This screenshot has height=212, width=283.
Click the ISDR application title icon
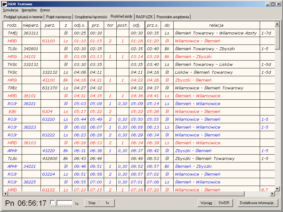4,4
